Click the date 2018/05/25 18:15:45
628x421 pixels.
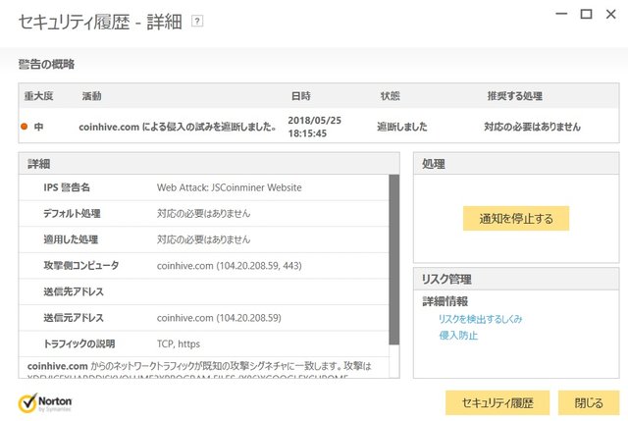pyautogui.click(x=314, y=127)
